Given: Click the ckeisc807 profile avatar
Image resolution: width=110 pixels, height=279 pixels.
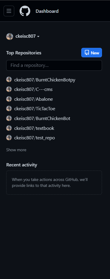Looking at the screenshot, I should 9,37.
